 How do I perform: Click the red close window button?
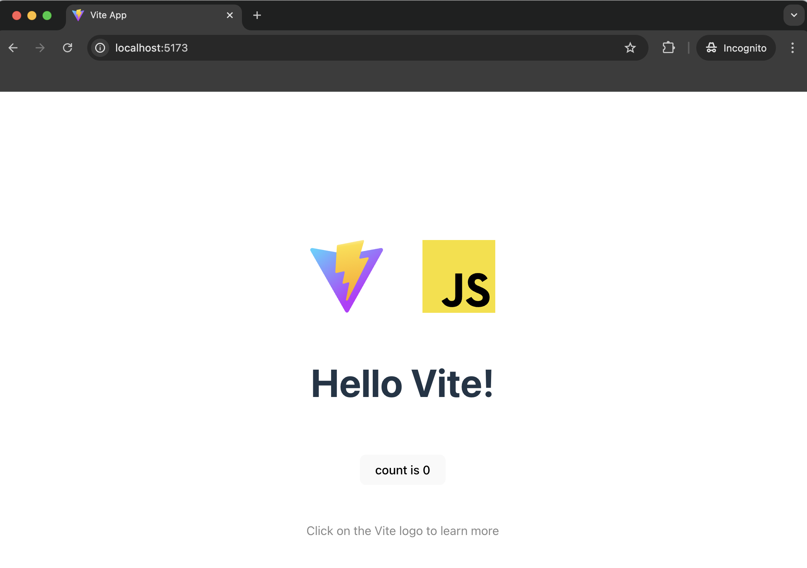[x=17, y=16]
